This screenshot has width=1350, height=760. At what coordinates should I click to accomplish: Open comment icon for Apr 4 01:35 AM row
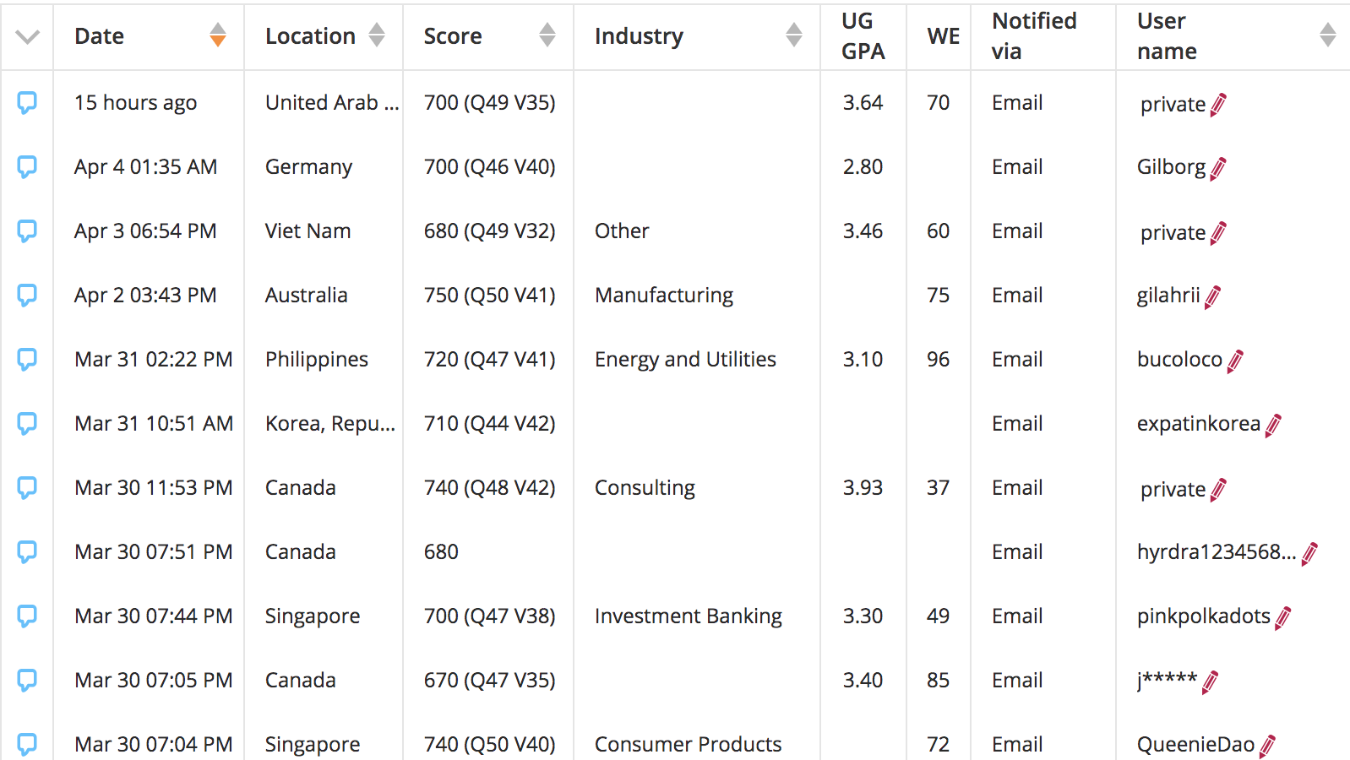pos(27,167)
